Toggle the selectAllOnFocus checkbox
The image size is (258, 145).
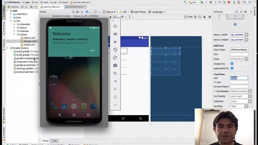pyautogui.click(x=232, y=68)
